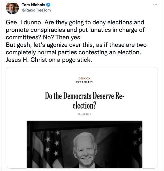Viewport: 164px width, 171px height.
Task: Open the three-dot more options menu
Action: pos(155,5)
